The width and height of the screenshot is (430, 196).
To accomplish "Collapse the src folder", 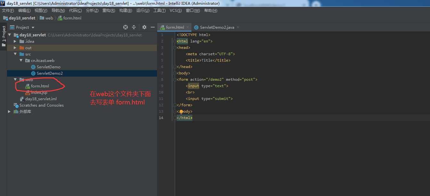I will [15, 54].
